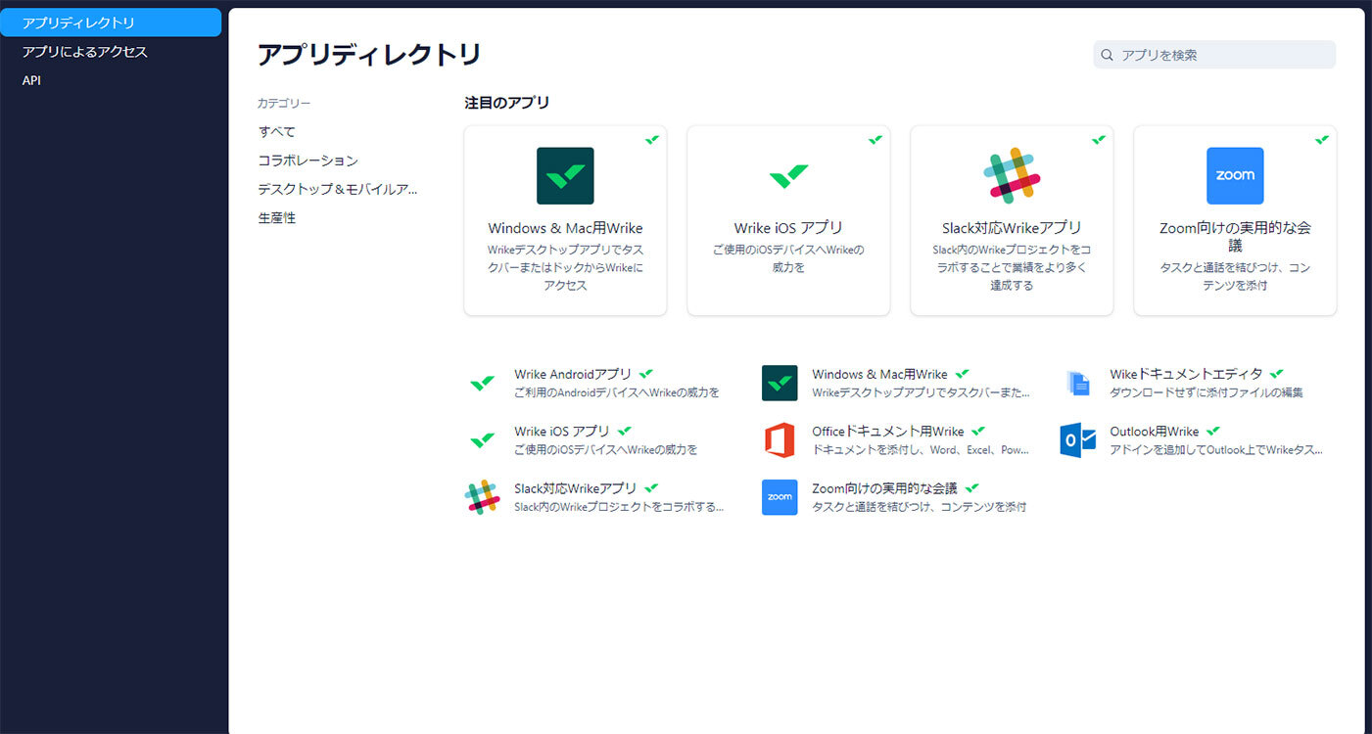Click the Wrike document editor file icon
1372x734 pixels.
(x=1077, y=384)
